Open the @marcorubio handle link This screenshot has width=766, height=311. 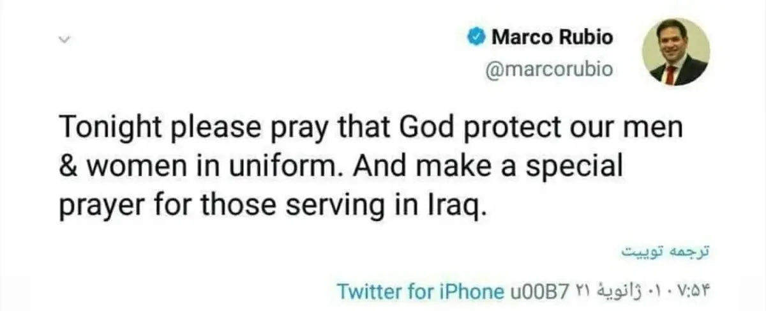point(550,70)
